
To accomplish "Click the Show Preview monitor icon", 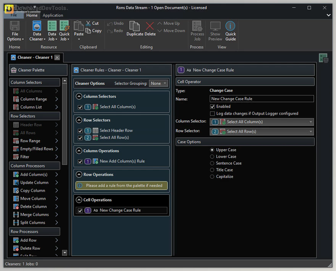I will (x=215, y=27).
